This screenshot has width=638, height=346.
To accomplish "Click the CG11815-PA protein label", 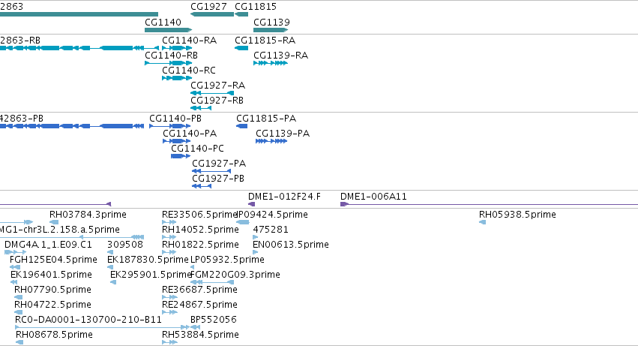I will pyautogui.click(x=266, y=119).
